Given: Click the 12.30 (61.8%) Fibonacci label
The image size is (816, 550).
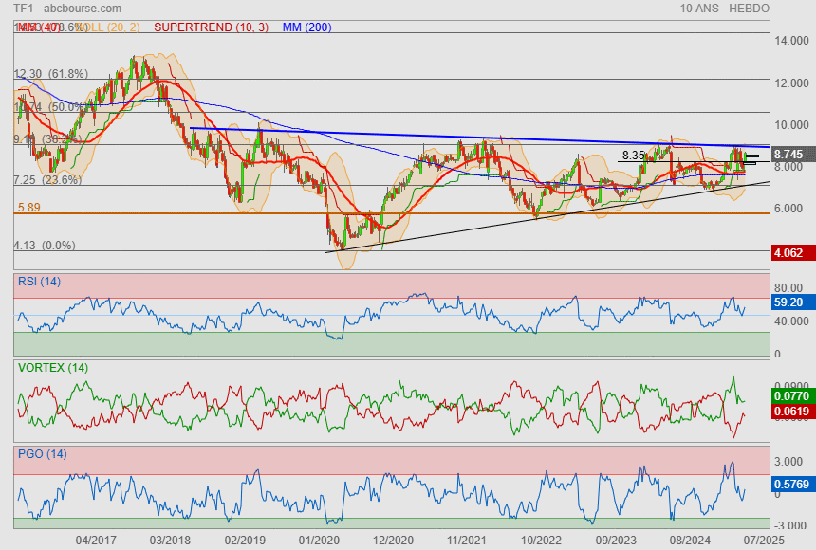Looking at the screenshot, I should click(51, 74).
